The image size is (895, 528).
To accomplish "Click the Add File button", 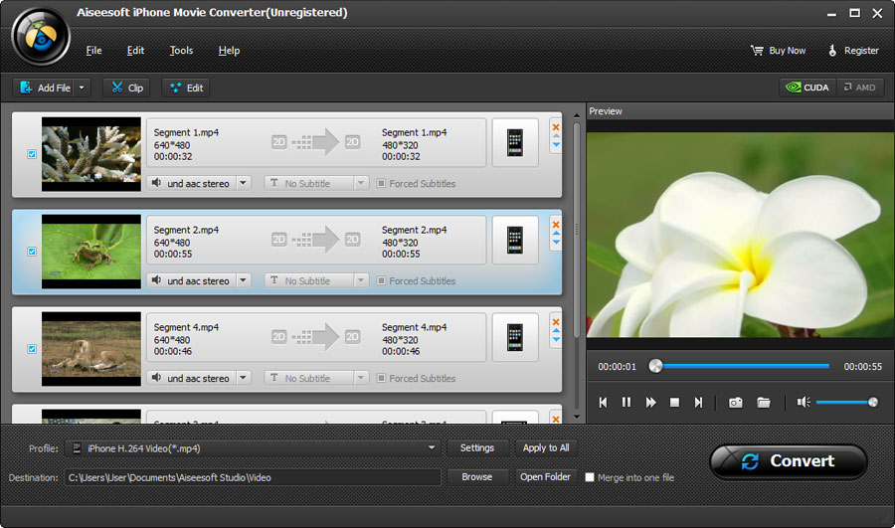I will [45, 88].
